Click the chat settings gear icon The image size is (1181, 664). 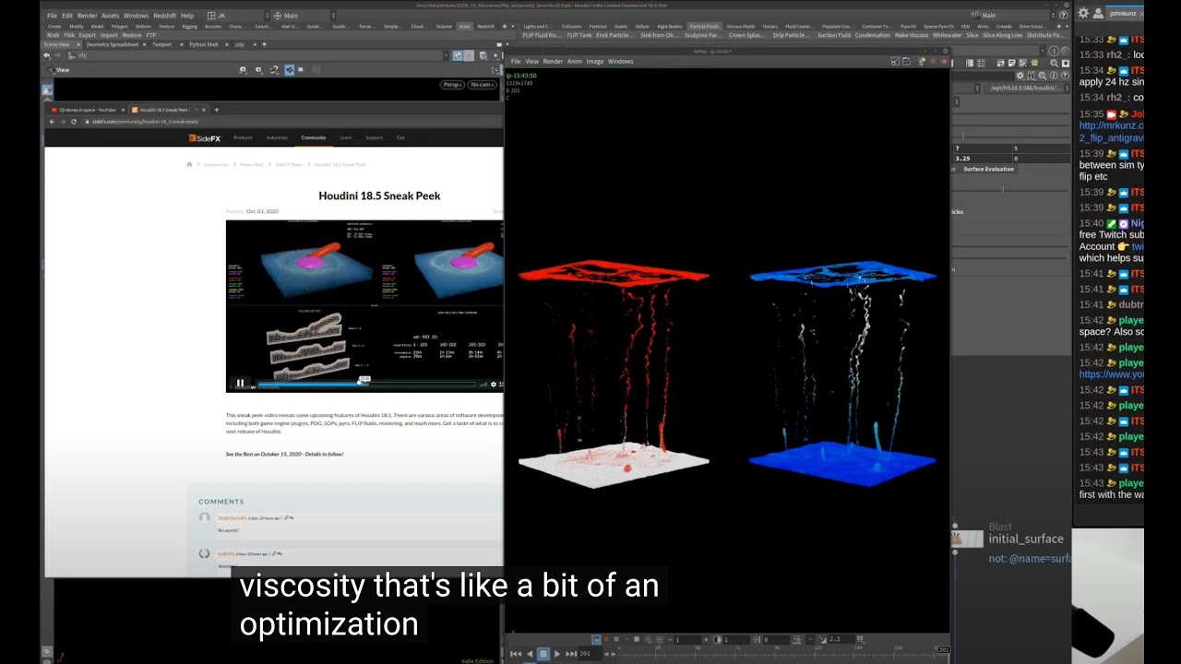(1083, 13)
